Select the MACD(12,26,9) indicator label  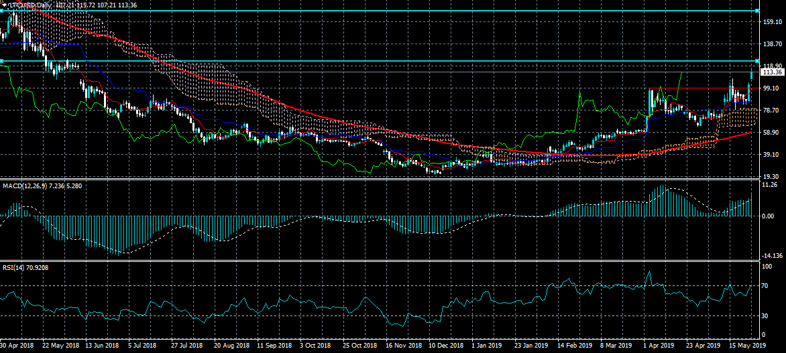(x=24, y=184)
